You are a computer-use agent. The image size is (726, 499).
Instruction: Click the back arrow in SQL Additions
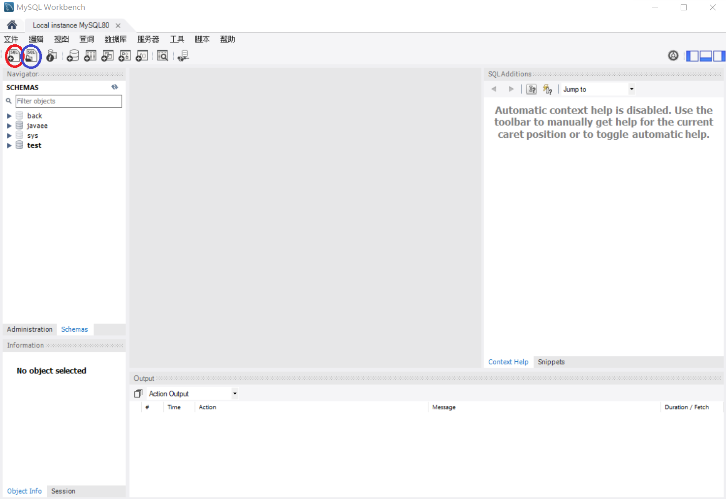pyautogui.click(x=494, y=89)
